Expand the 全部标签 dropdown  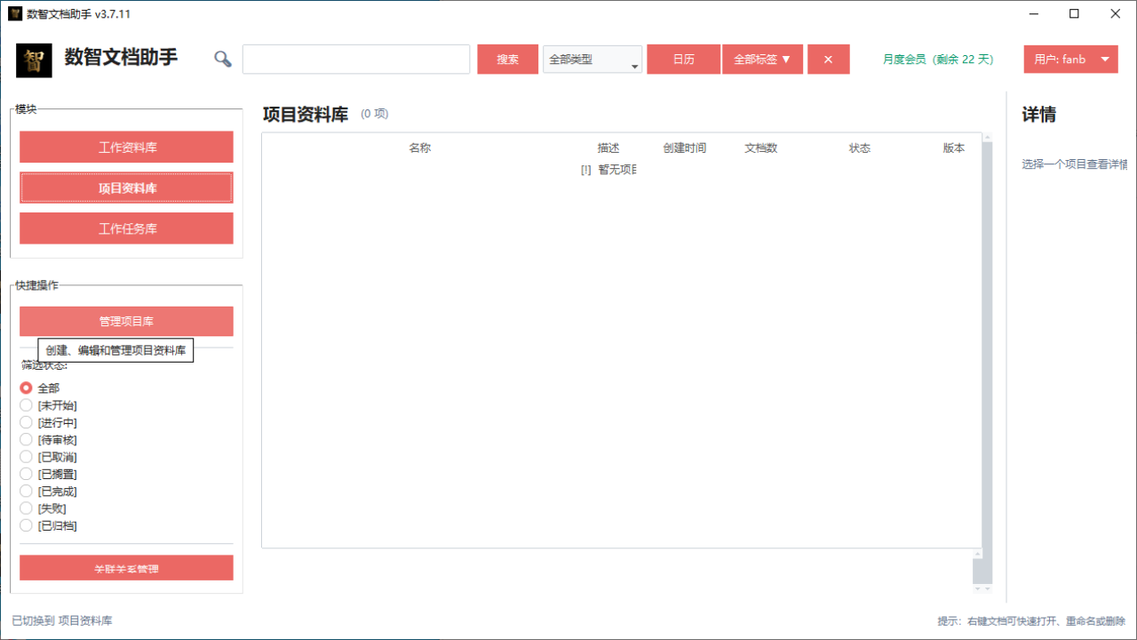[763, 60]
